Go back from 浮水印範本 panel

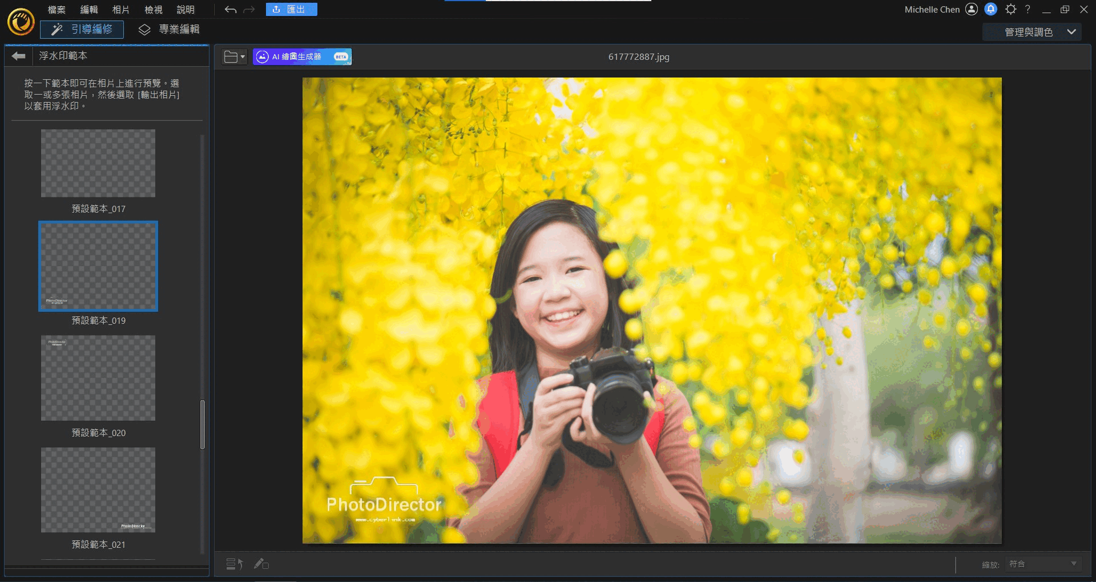[19, 56]
